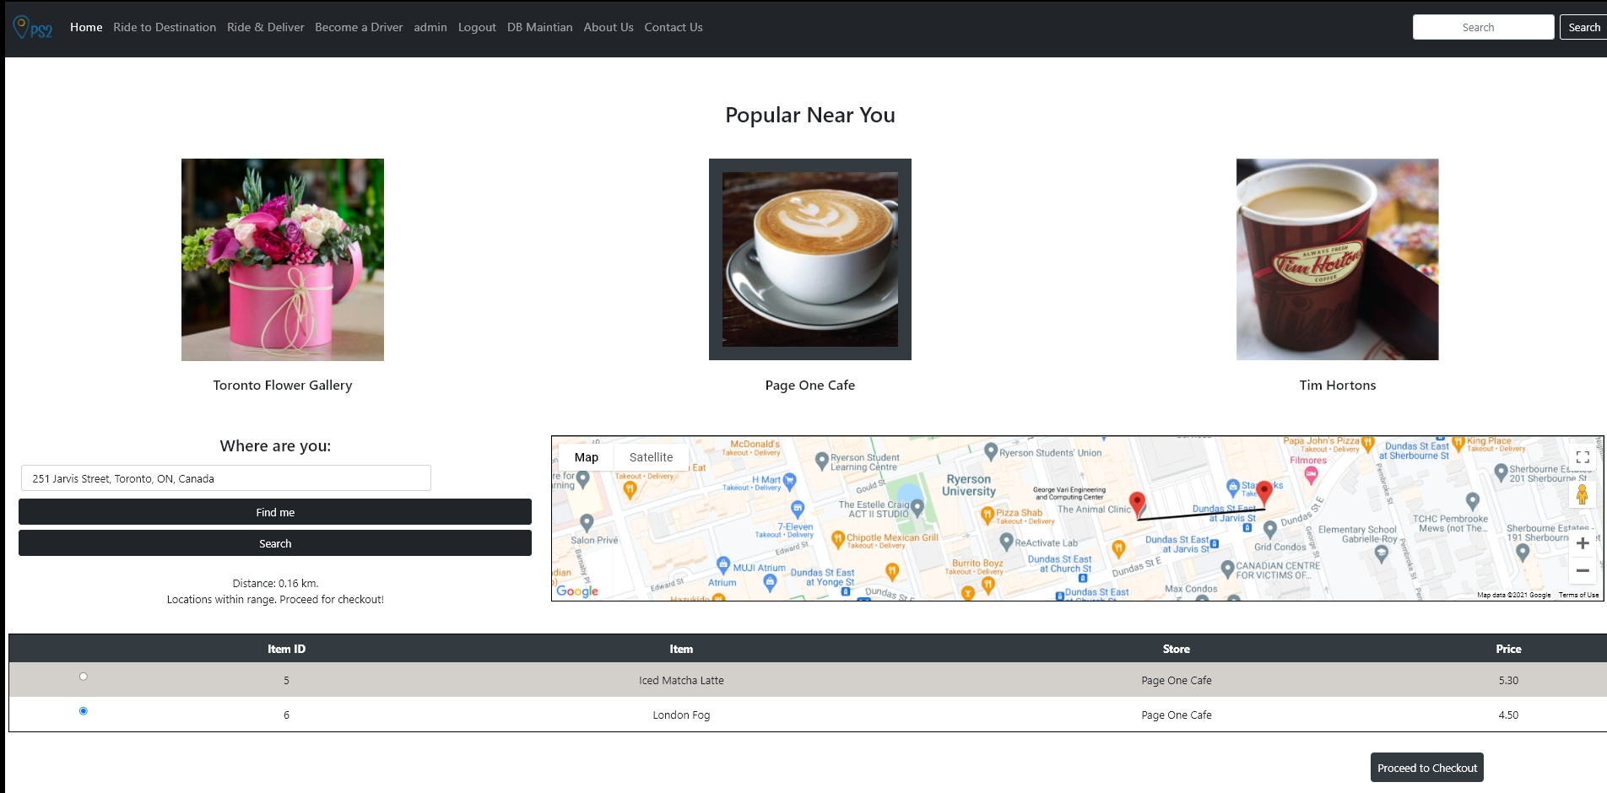
Task: Click Logout in the navbar
Action: [477, 27]
